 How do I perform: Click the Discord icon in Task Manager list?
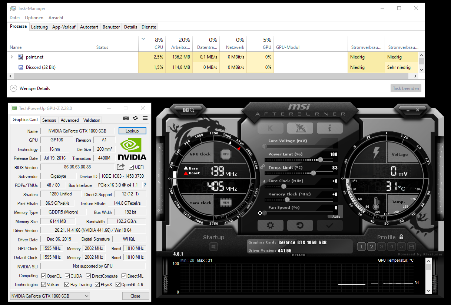[21, 67]
